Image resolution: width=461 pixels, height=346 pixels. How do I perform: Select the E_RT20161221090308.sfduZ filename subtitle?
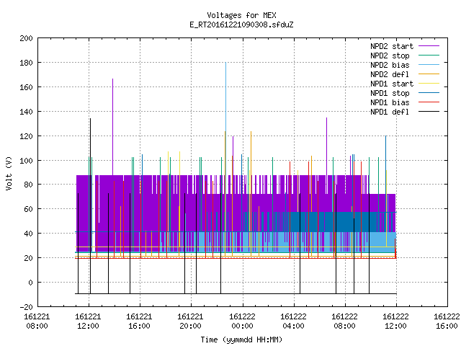241,25
